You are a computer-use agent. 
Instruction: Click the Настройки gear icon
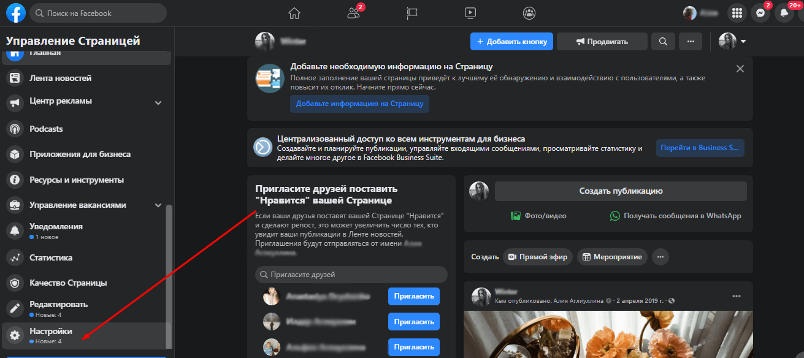pos(14,335)
